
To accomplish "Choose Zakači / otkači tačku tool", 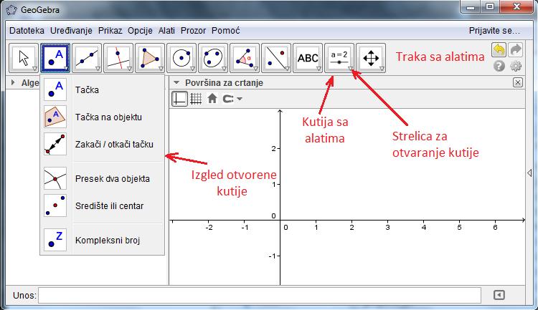I will click(103, 144).
